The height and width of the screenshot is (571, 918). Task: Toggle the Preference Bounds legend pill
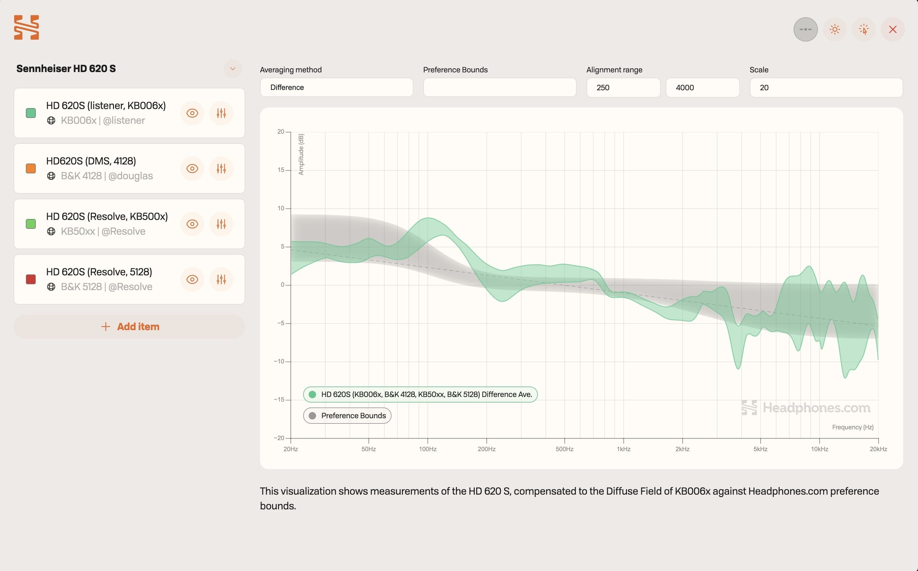347,416
